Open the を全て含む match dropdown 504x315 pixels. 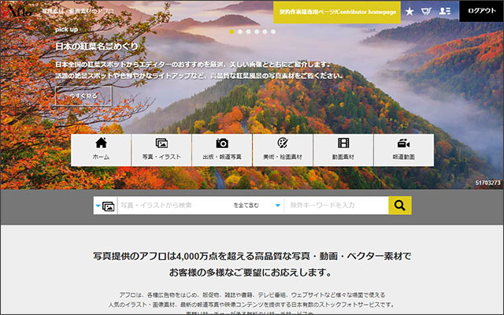pos(255,206)
